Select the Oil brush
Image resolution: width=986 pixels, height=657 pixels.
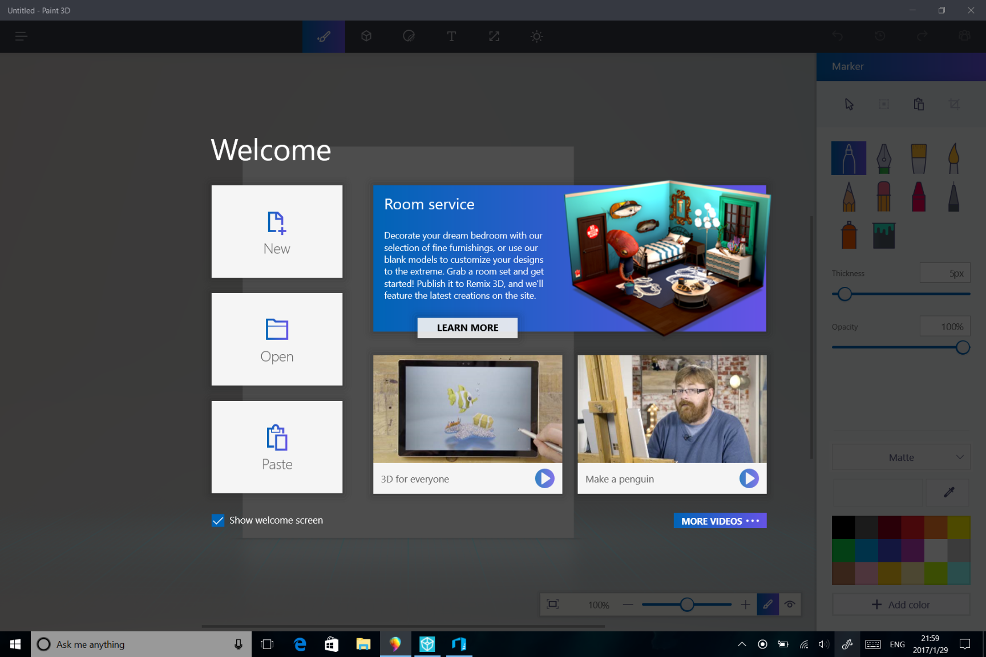pos(919,158)
